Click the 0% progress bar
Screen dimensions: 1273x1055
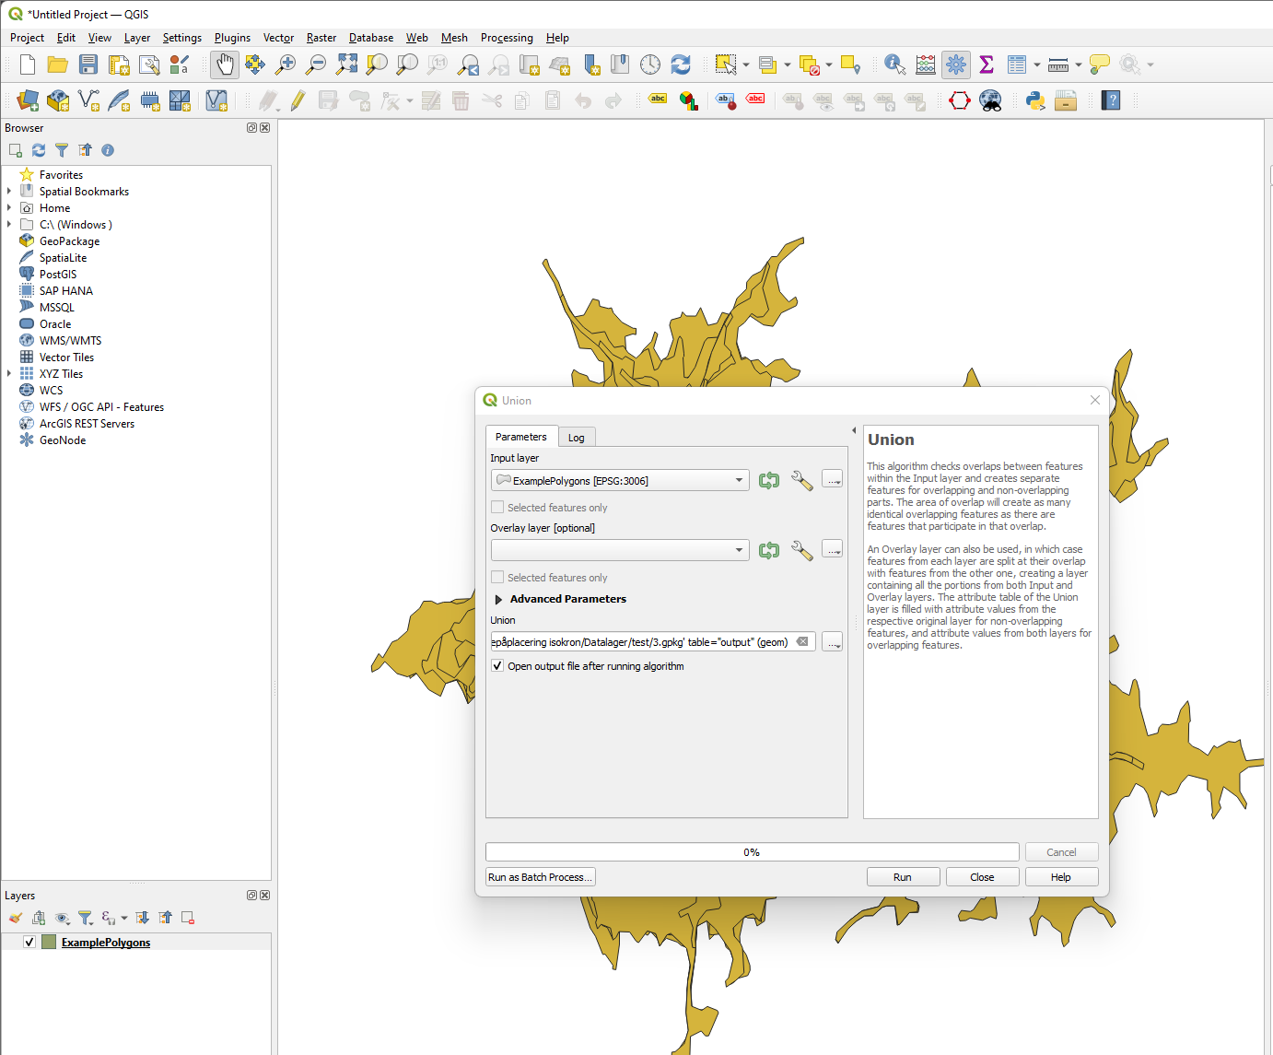coord(752,851)
